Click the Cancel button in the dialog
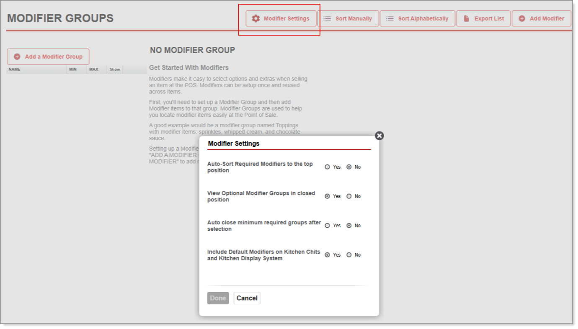 click(x=247, y=298)
